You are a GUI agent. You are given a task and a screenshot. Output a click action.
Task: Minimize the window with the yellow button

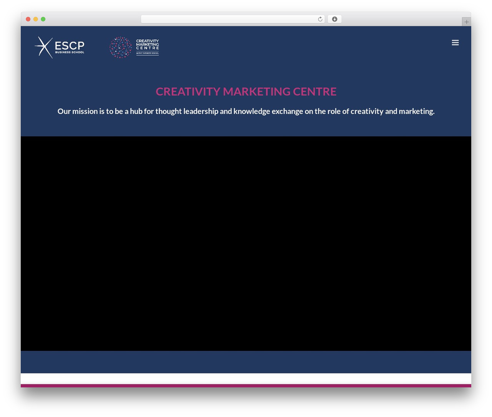coord(36,19)
